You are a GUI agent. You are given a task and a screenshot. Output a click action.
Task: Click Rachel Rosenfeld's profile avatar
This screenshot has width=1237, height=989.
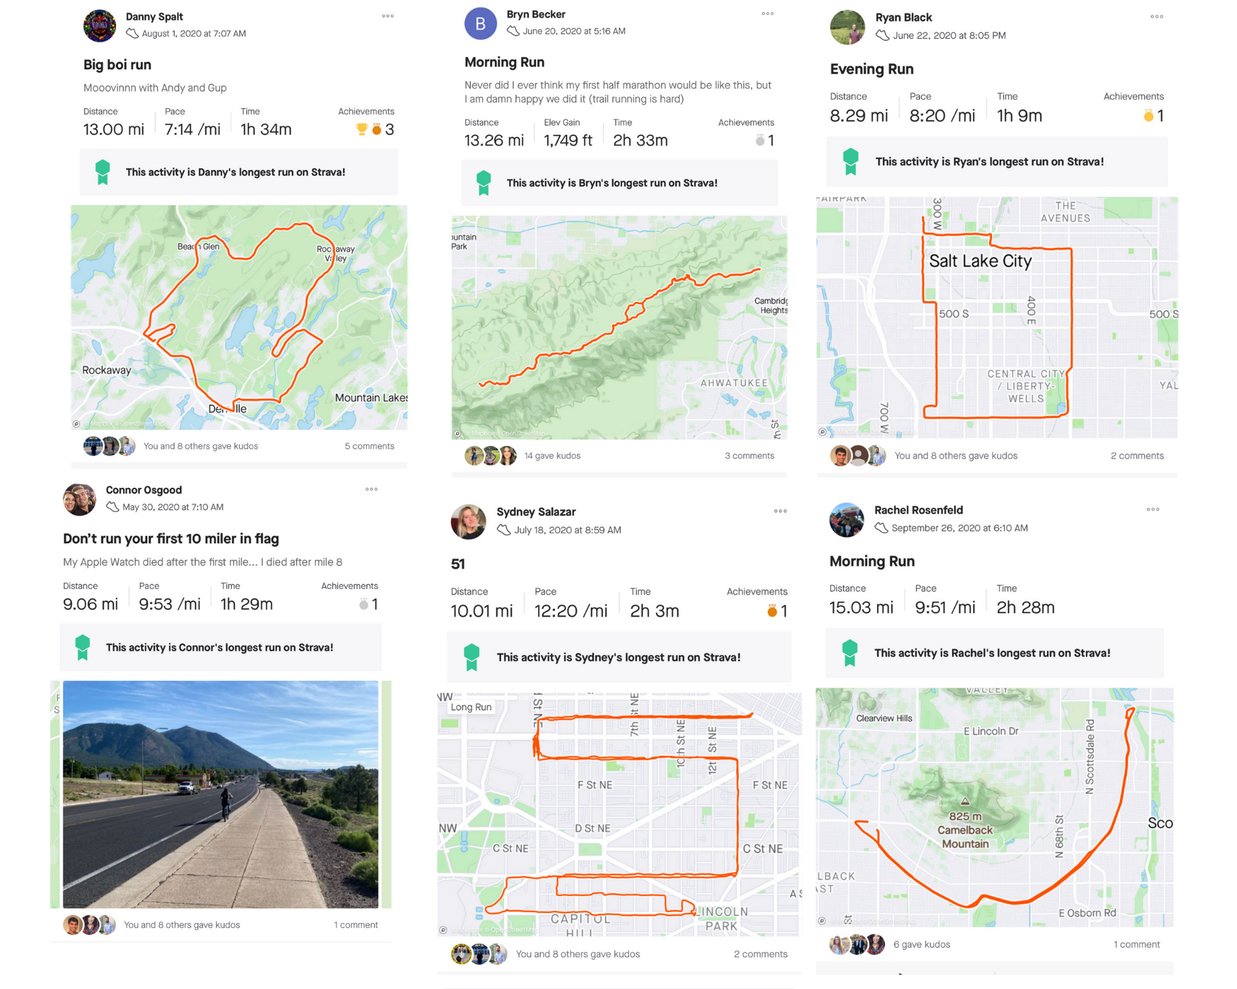point(847,520)
